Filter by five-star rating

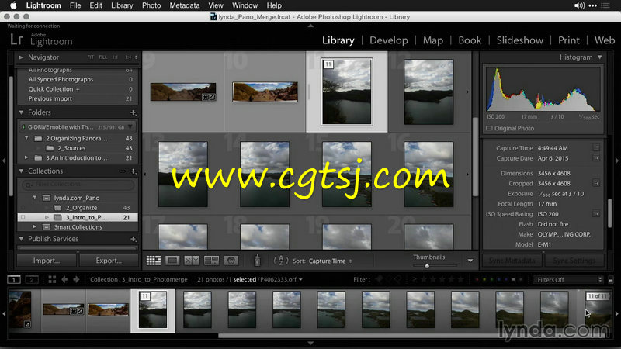click(x=460, y=279)
